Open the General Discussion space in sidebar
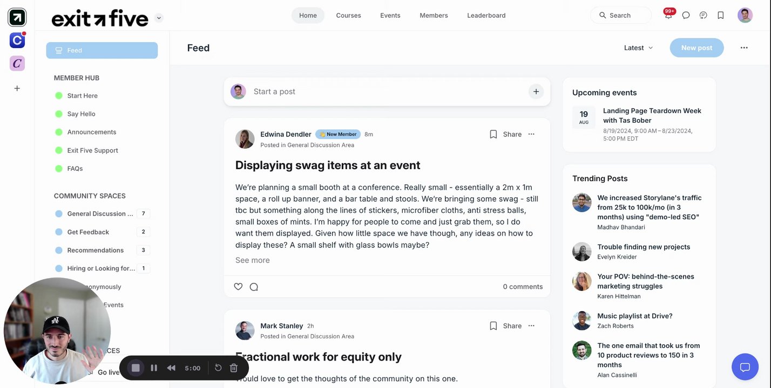The width and height of the screenshot is (771, 388). (100, 214)
